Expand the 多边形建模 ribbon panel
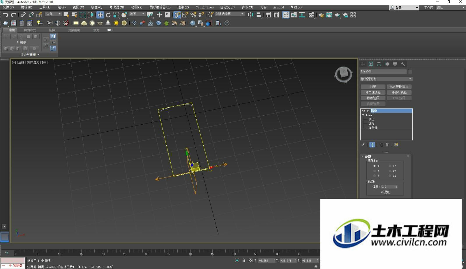466x269 pixels. [x=30, y=55]
